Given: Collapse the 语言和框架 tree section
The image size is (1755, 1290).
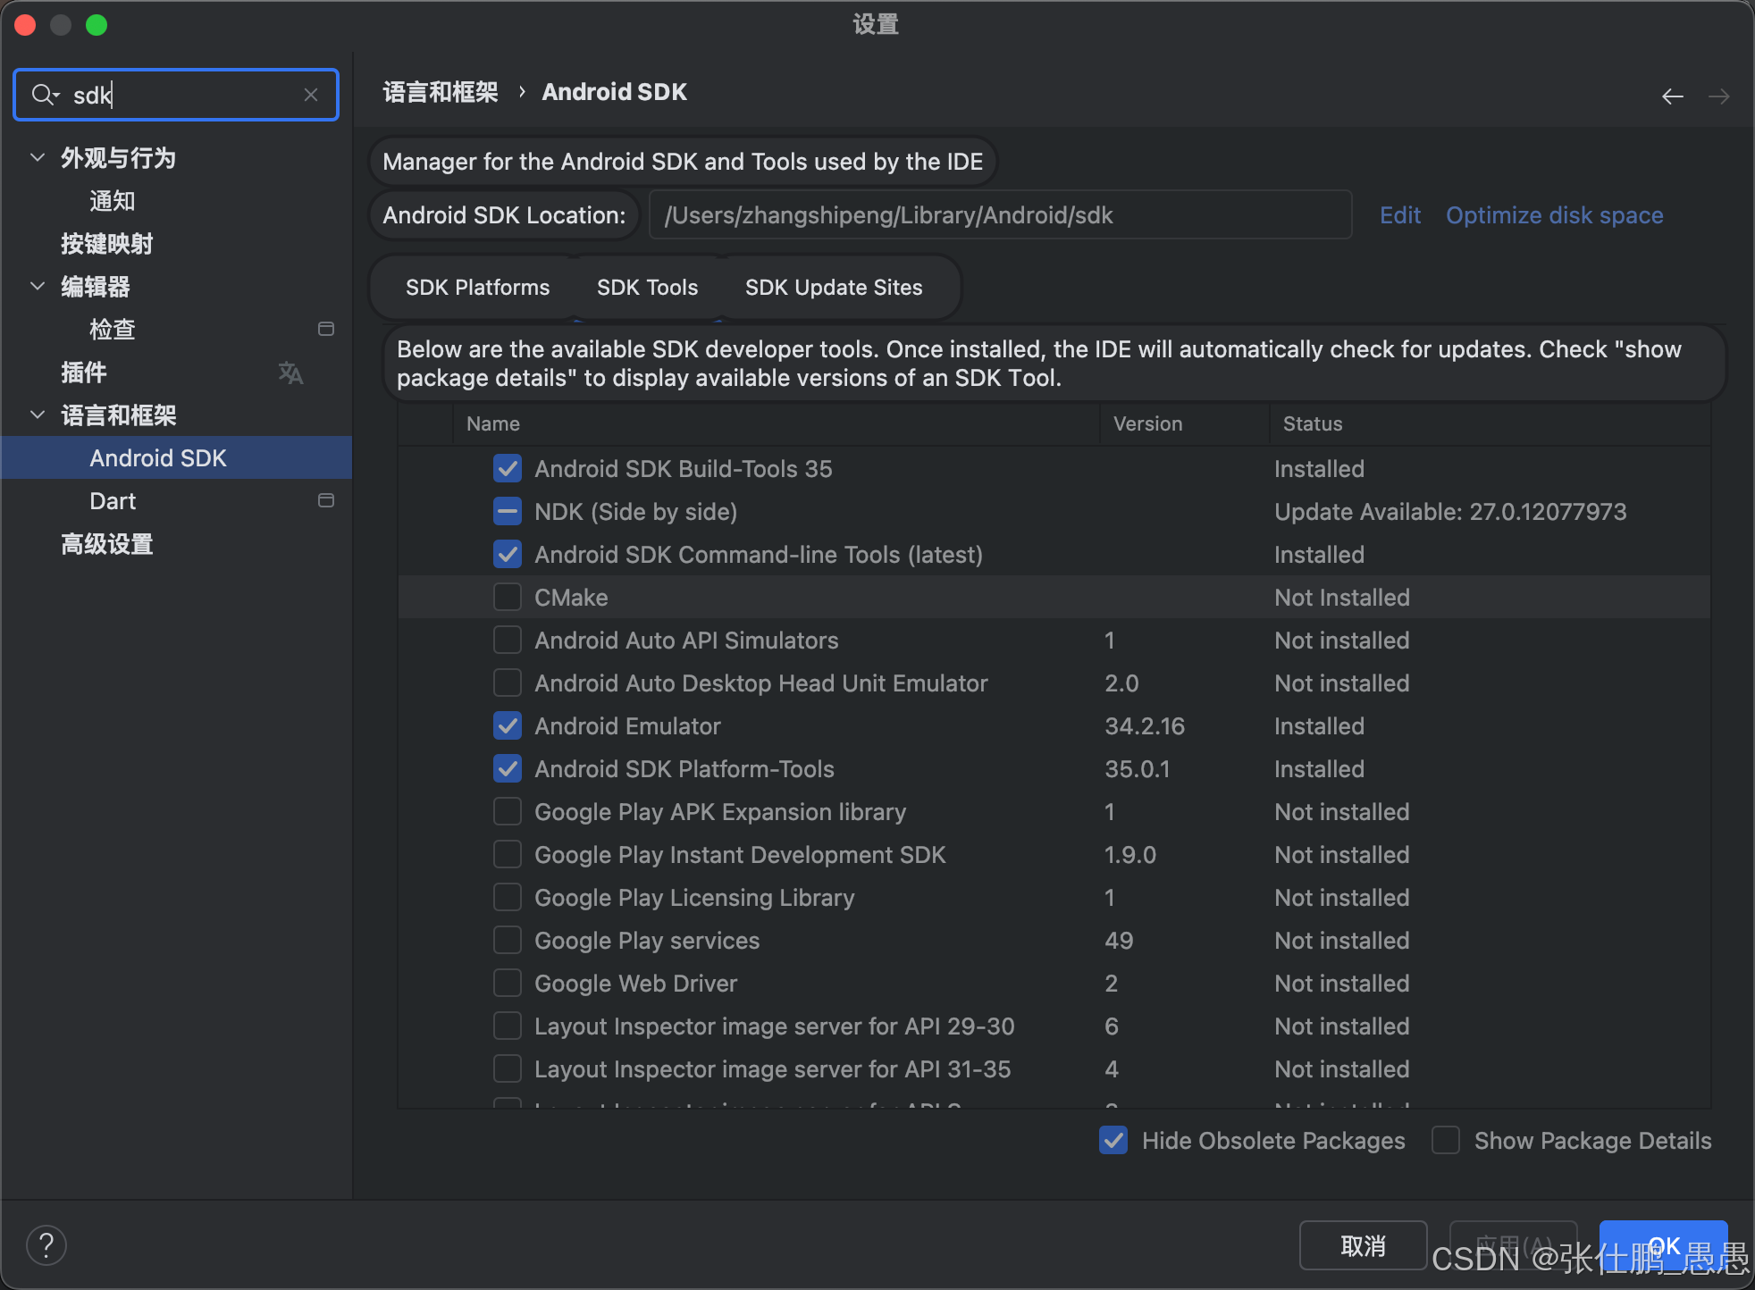Looking at the screenshot, I should (38, 415).
